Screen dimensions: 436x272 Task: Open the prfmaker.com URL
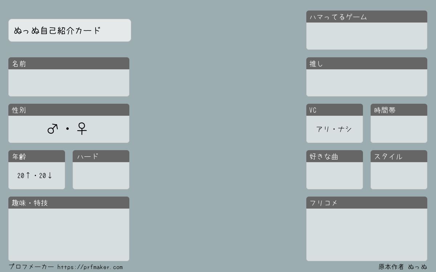tap(90, 267)
